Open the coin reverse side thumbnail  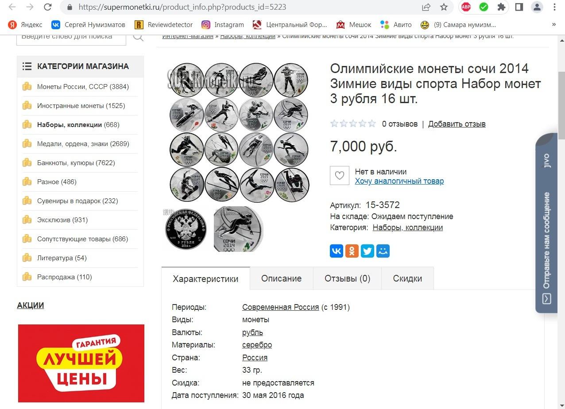tap(239, 229)
